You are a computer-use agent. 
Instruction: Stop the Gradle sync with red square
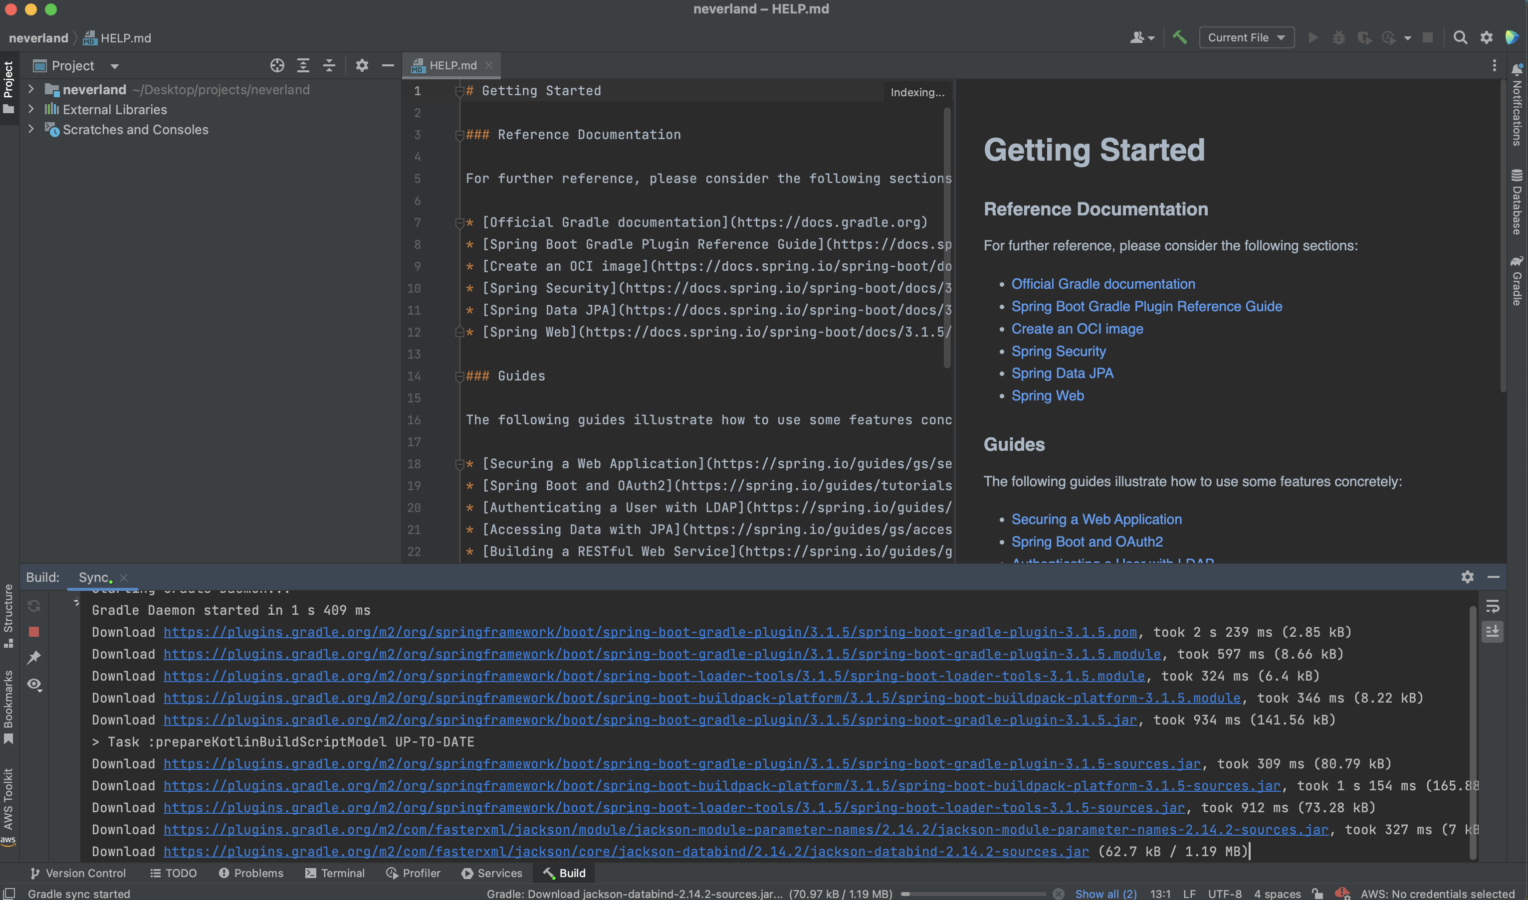pyautogui.click(x=34, y=632)
